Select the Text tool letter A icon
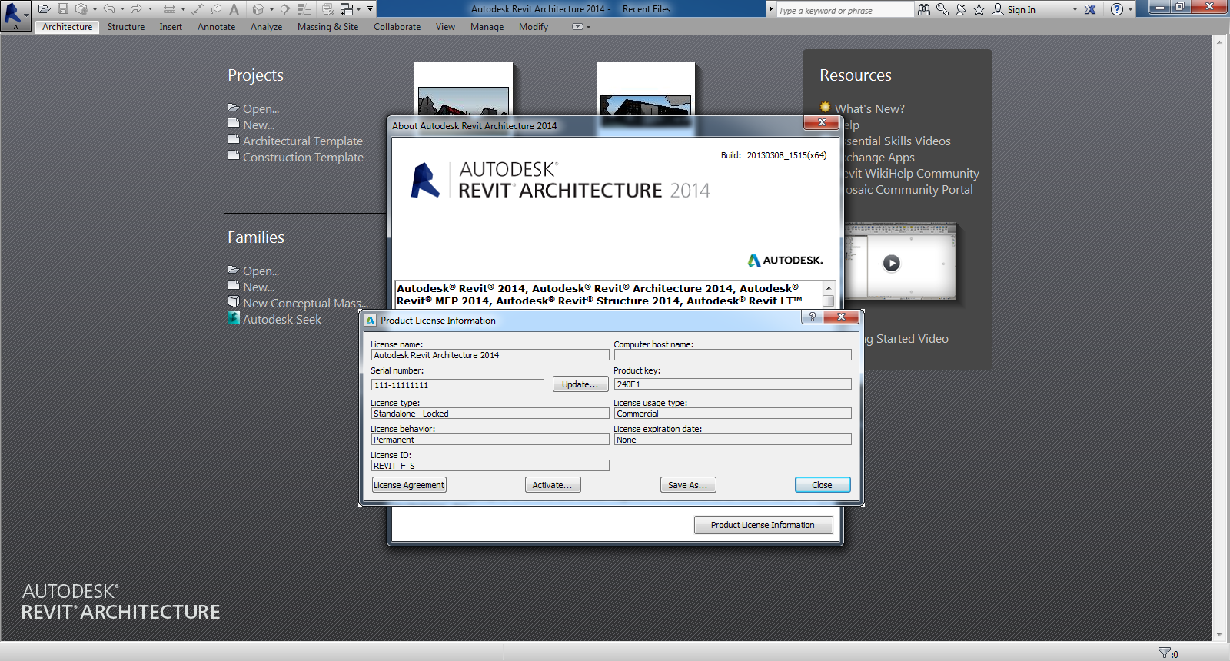 234,9
